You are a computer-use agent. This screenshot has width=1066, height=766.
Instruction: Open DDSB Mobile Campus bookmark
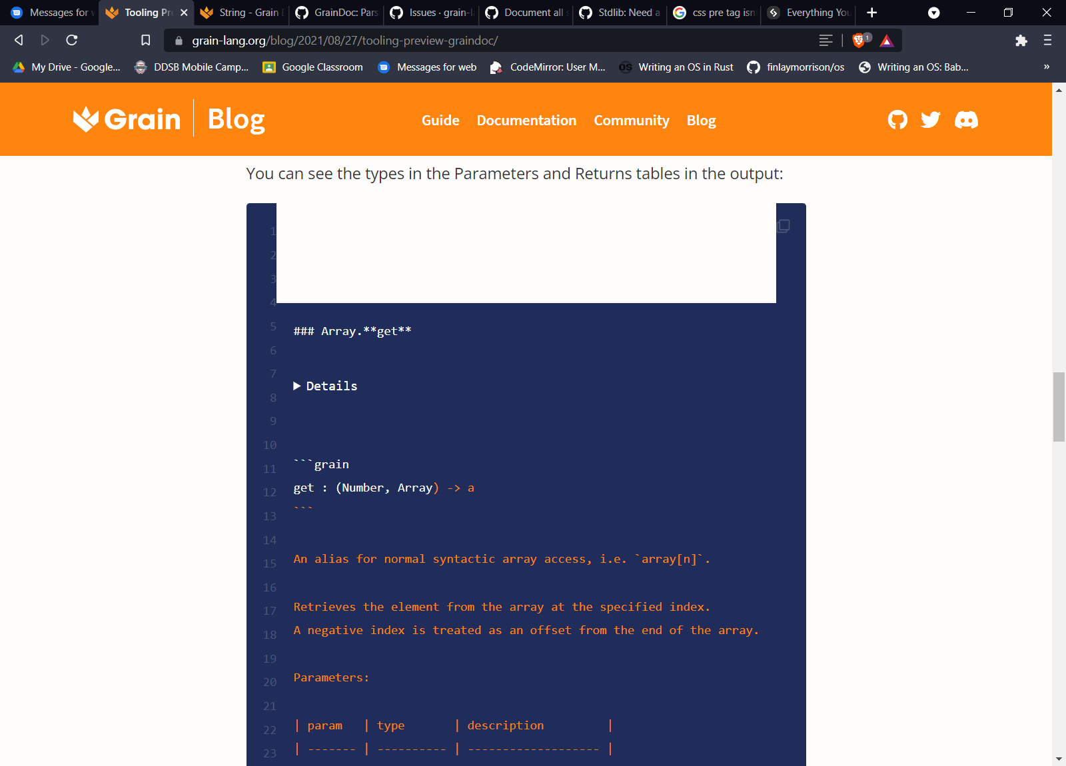192,67
